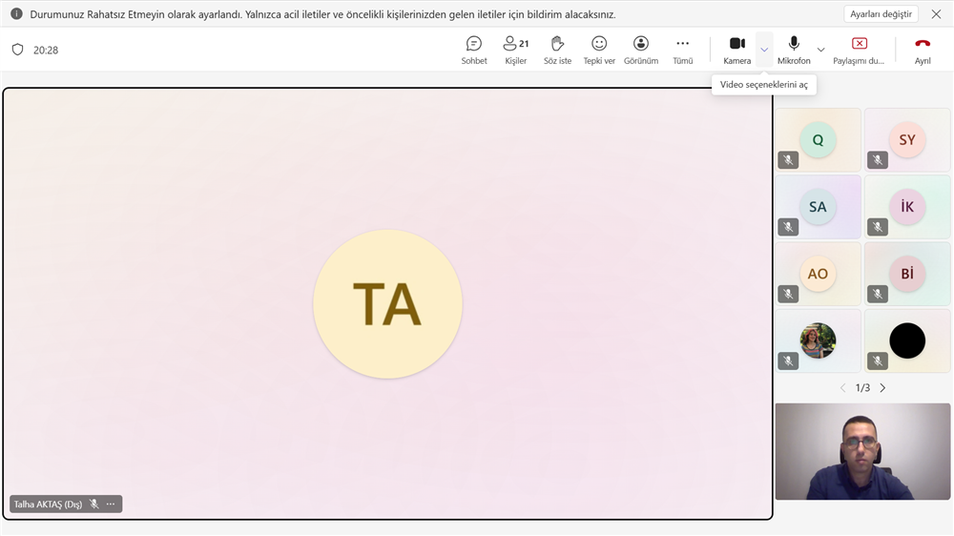Select the SY participant tile
Screen dimensions: 954x536
click(906, 140)
